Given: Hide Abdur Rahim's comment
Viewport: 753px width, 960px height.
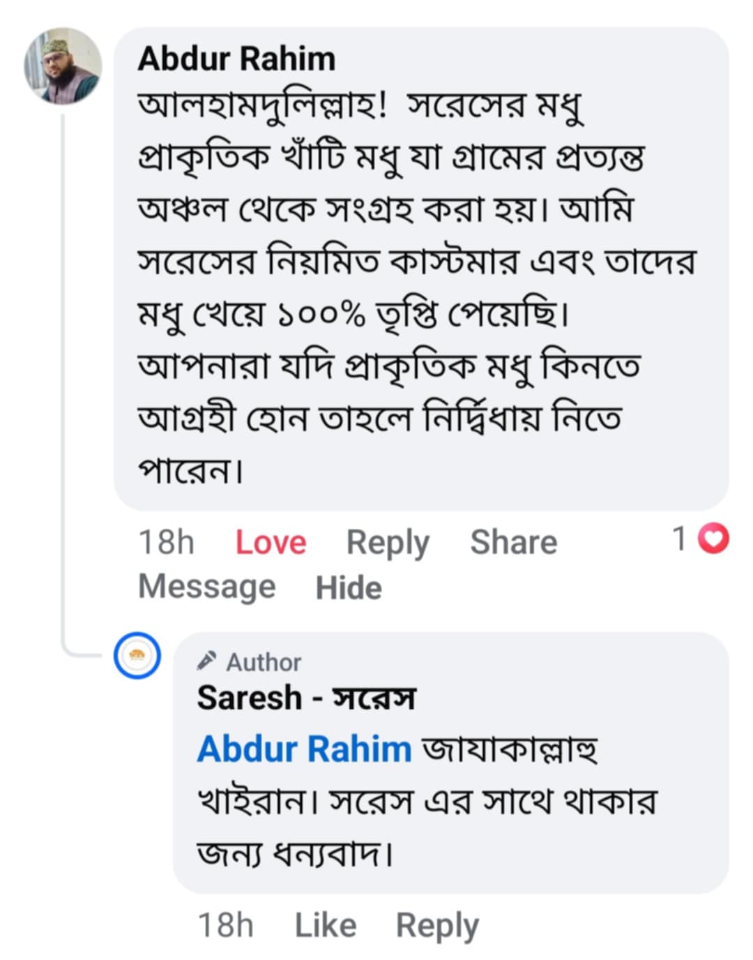Looking at the screenshot, I should [x=349, y=587].
